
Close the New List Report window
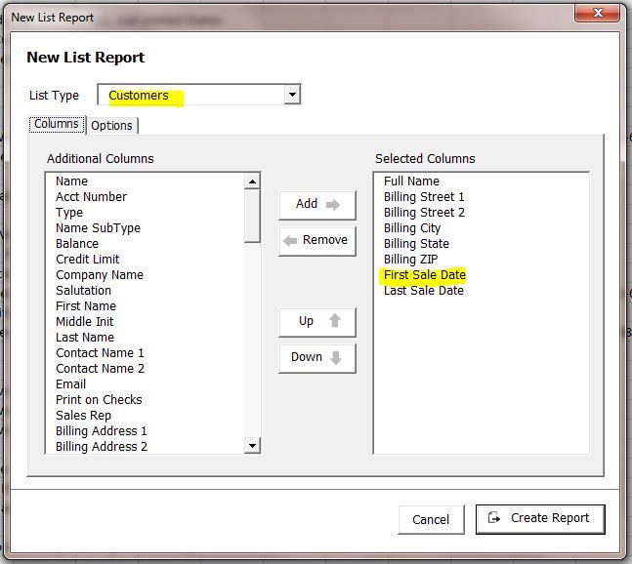[598, 13]
